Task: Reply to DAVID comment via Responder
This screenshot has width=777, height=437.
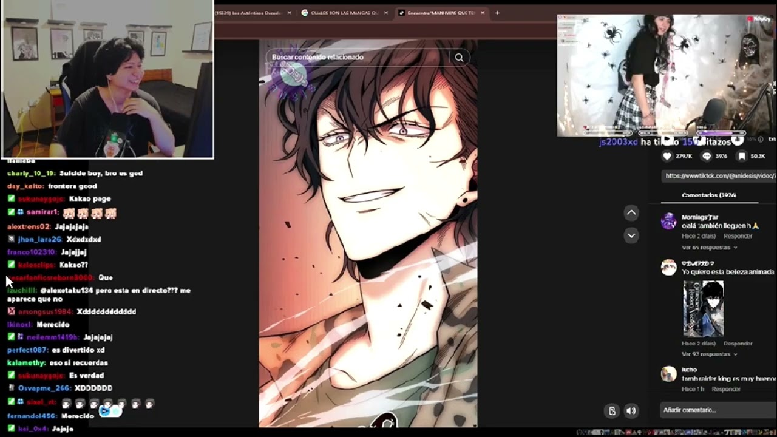Action: [738, 344]
